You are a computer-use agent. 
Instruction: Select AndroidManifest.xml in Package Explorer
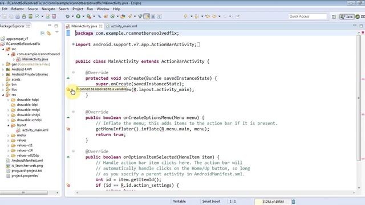point(27,161)
